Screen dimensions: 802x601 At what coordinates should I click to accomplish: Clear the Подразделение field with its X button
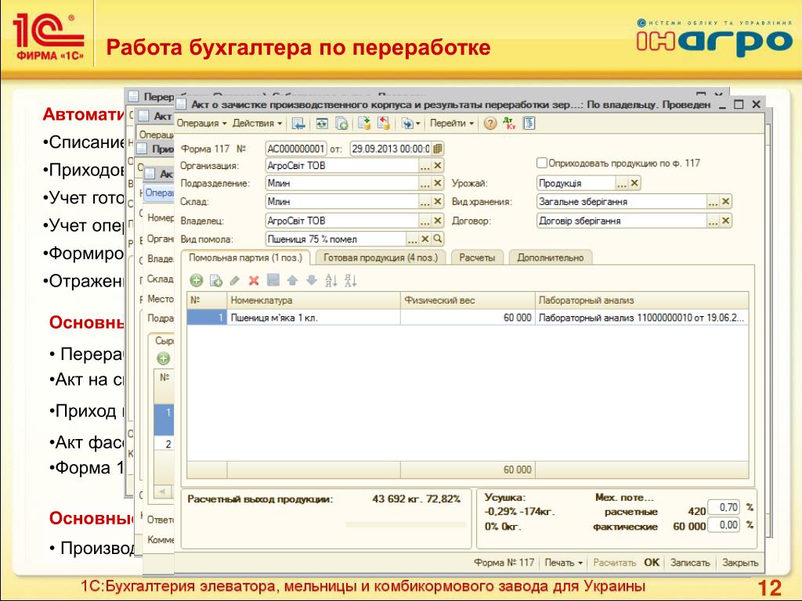pyautogui.click(x=437, y=183)
